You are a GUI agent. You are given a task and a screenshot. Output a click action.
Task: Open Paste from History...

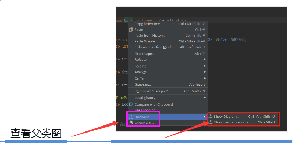(x=168, y=36)
